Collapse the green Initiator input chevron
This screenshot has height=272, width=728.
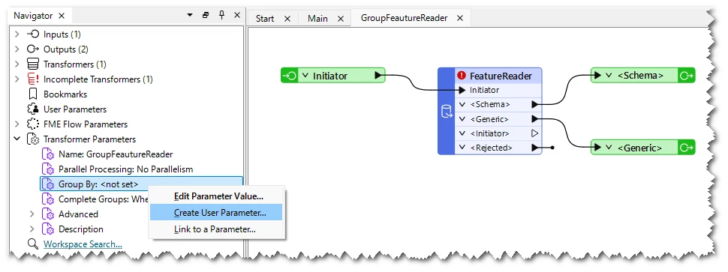click(305, 76)
